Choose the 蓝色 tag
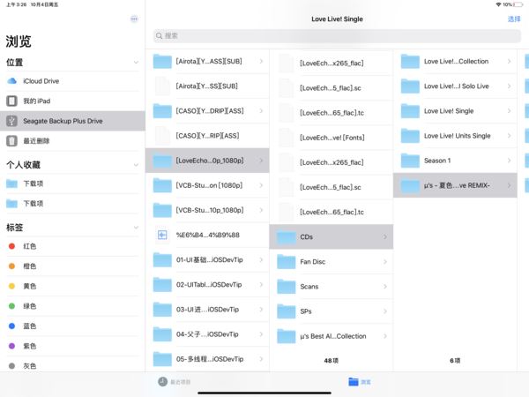This screenshot has width=529, height=397. tap(72, 326)
